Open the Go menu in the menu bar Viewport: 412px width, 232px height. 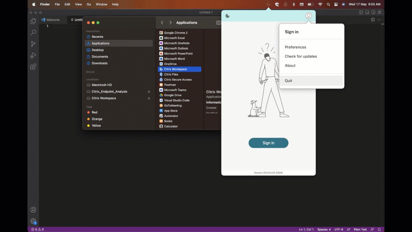(x=89, y=4)
